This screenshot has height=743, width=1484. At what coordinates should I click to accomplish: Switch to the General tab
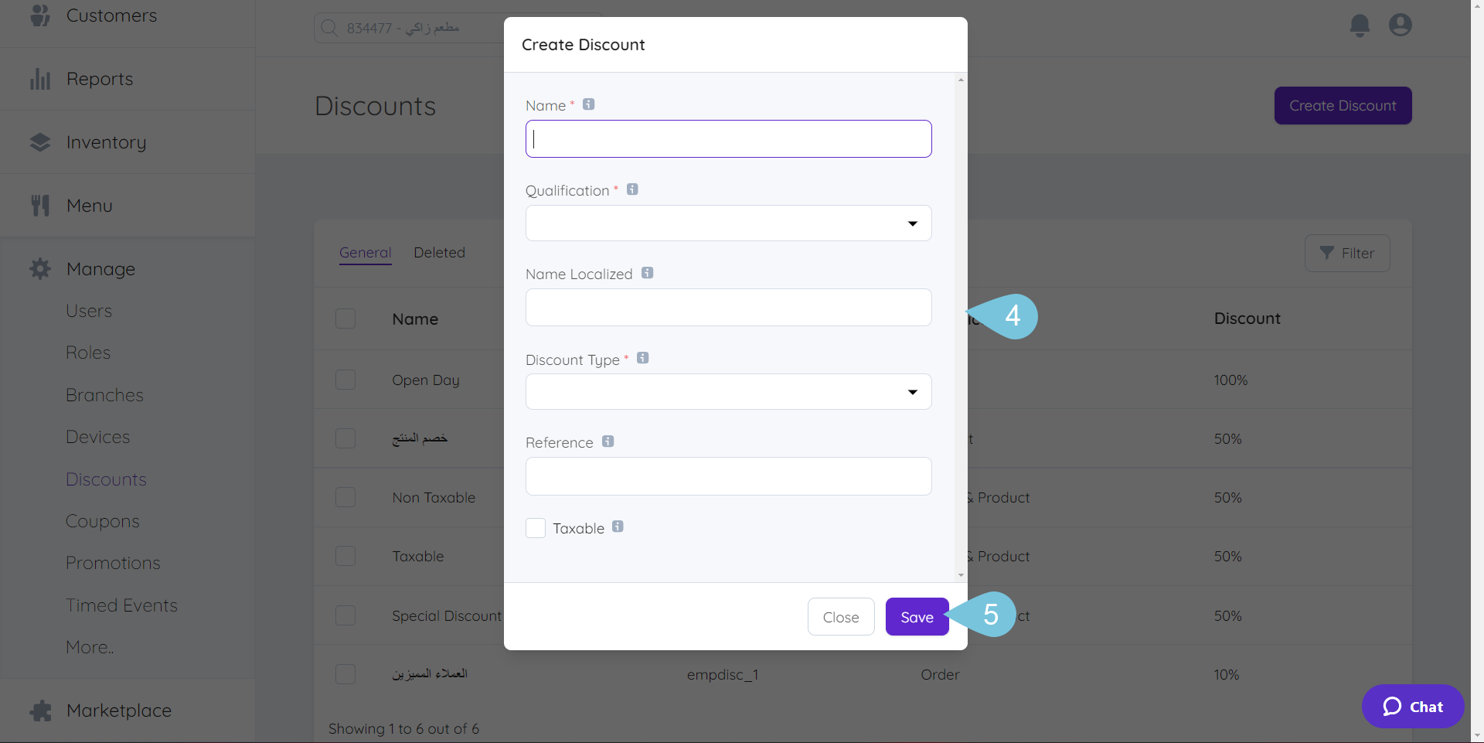pyautogui.click(x=366, y=253)
